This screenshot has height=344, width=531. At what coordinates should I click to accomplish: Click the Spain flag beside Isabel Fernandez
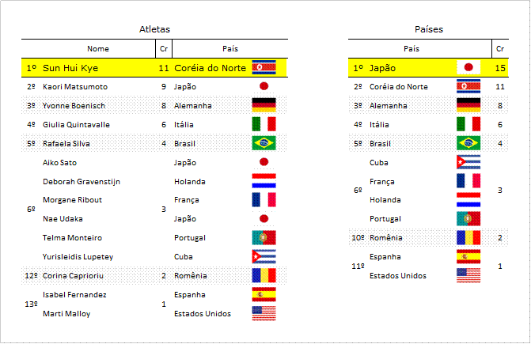(264, 294)
